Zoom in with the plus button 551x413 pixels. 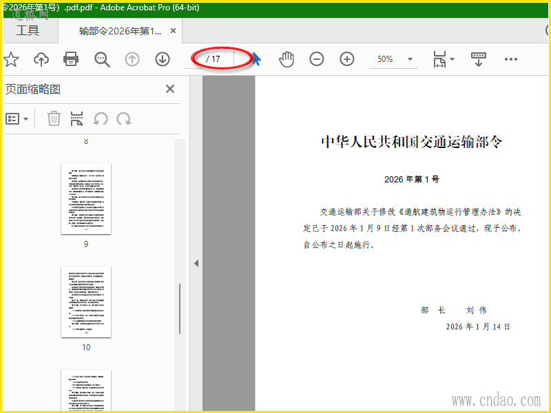point(347,59)
